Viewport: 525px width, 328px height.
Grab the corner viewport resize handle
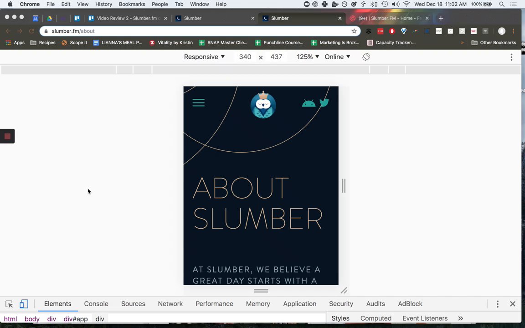point(344,291)
